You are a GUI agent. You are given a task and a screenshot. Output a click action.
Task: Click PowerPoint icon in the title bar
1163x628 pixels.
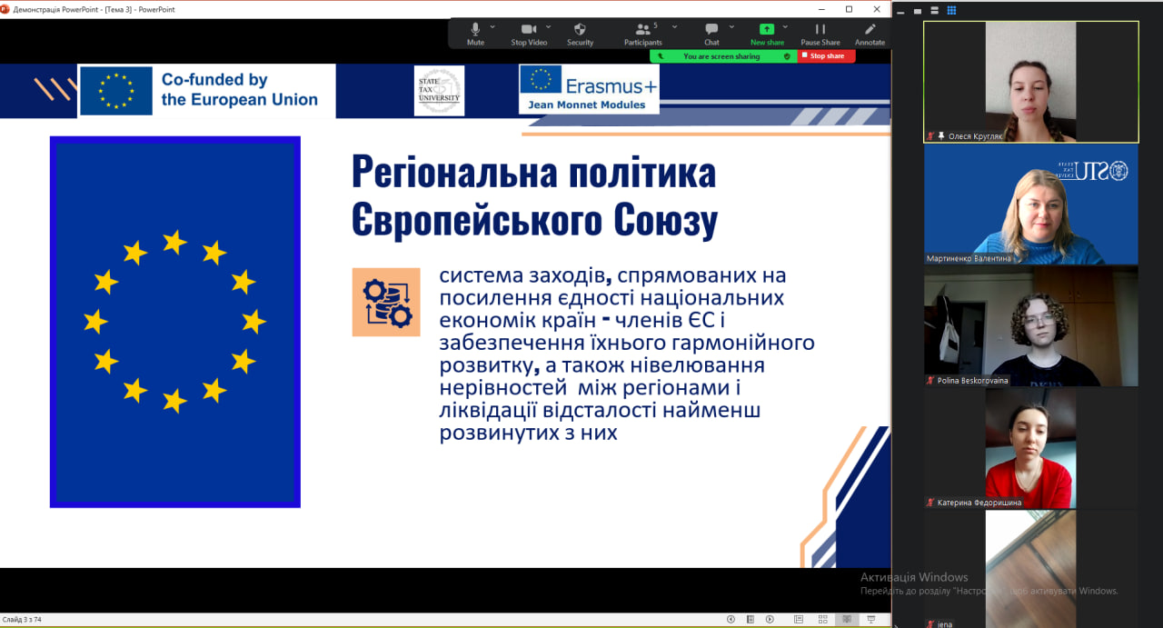coord(5,9)
